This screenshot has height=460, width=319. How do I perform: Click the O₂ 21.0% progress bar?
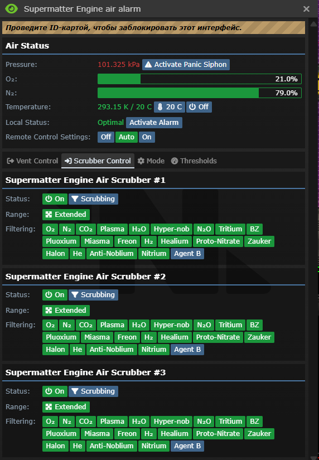pos(200,79)
